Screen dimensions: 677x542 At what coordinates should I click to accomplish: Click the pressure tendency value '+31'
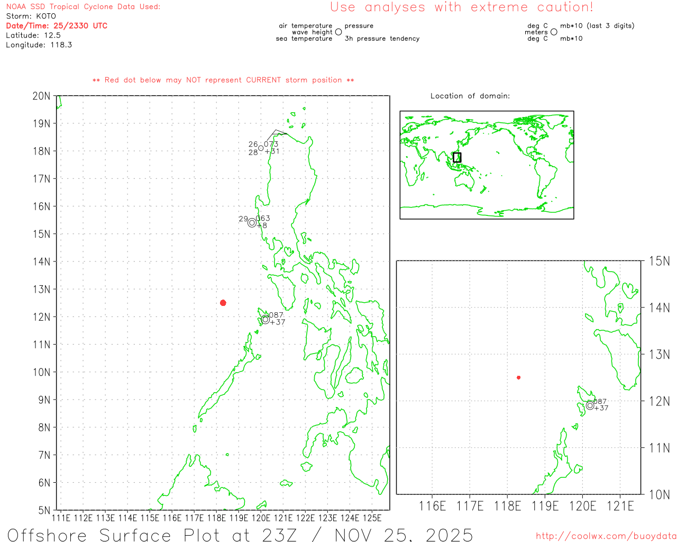272,151
